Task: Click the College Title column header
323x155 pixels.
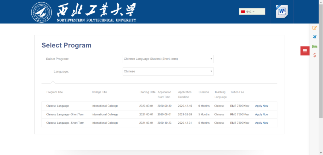Action: (x=100, y=92)
